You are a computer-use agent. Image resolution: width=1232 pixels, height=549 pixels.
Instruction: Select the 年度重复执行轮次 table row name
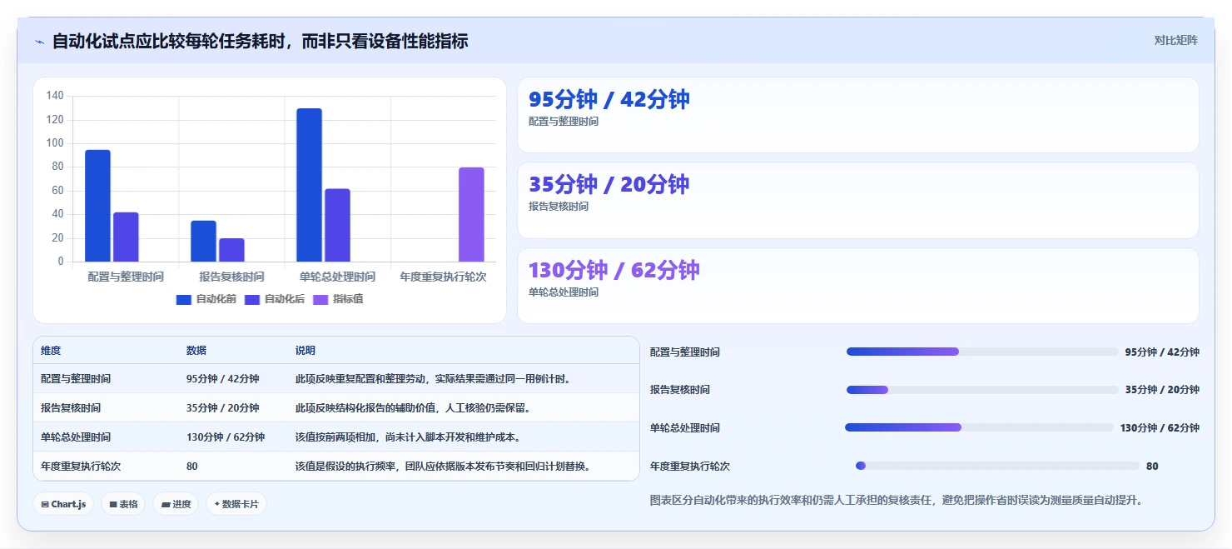point(81,467)
